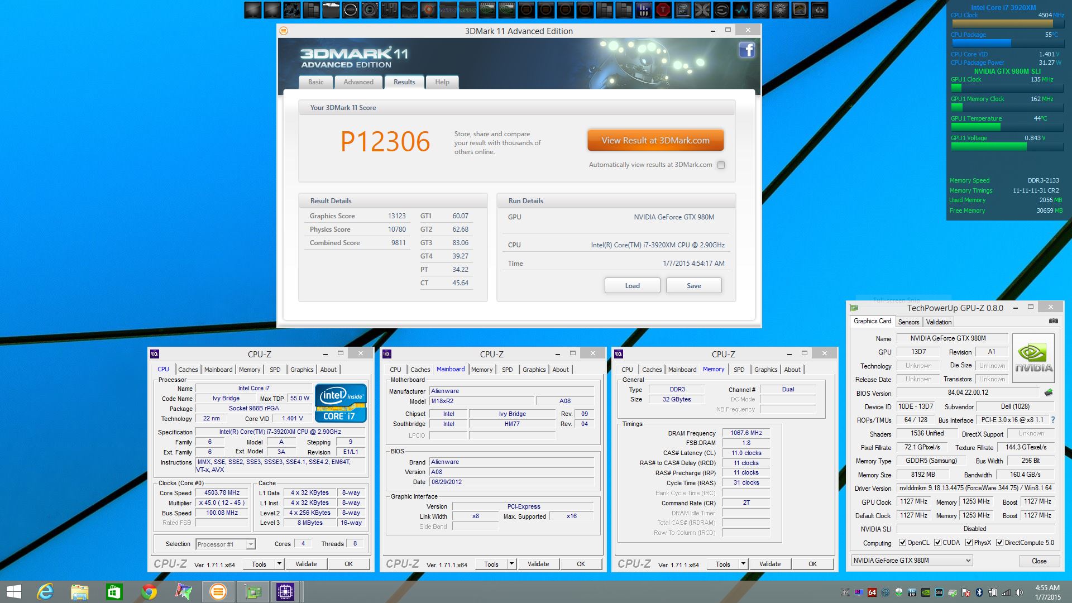The image size is (1072, 603).
Task: Open the blue equalizer bars icon in top dock
Action: (x=643, y=9)
